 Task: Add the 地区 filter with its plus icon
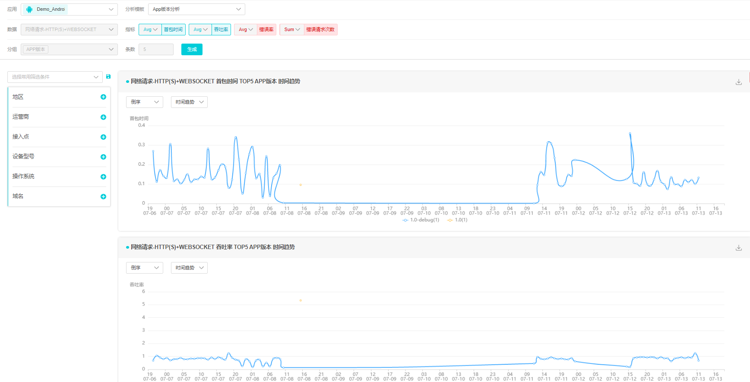coord(103,97)
